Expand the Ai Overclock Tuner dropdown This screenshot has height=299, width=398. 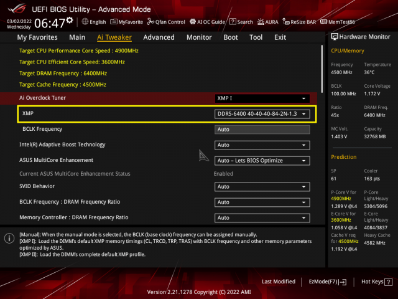click(x=262, y=98)
